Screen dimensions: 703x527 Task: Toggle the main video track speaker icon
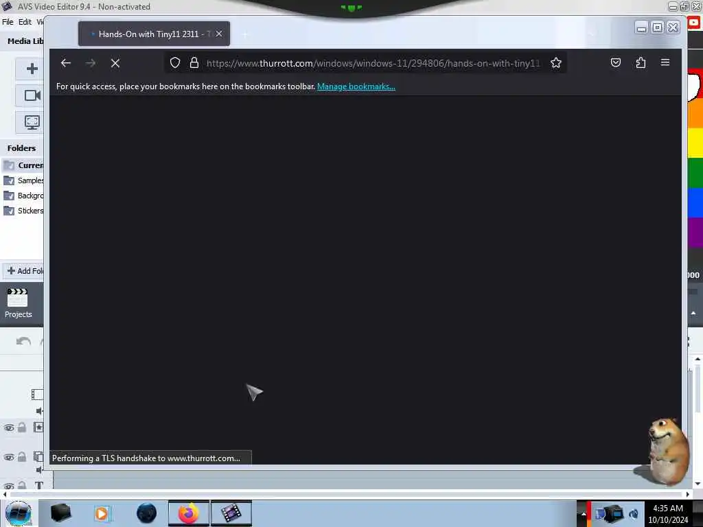coord(39,411)
